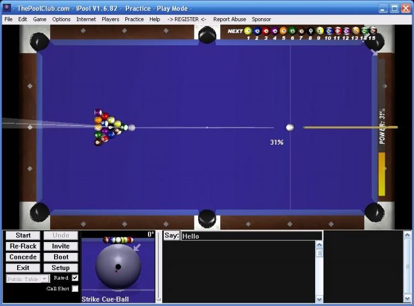414x306 pixels.
Task: Click the Setup button
Action: tap(61, 268)
